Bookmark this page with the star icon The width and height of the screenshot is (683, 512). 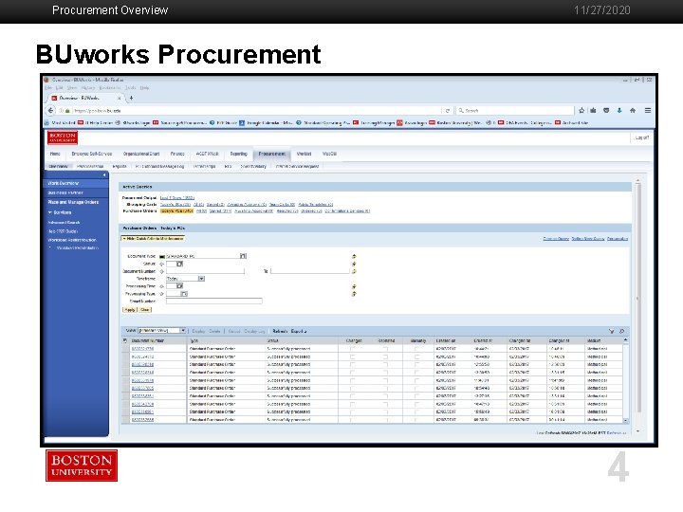point(581,111)
